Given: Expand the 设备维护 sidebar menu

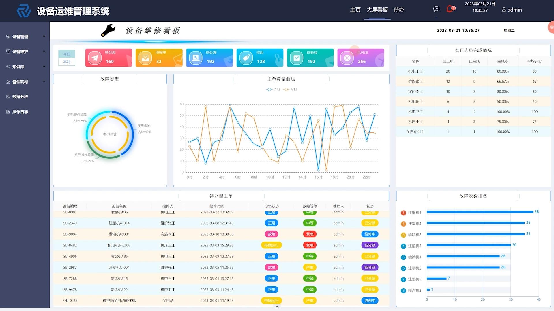Looking at the screenshot, I should pyautogui.click(x=25, y=52).
